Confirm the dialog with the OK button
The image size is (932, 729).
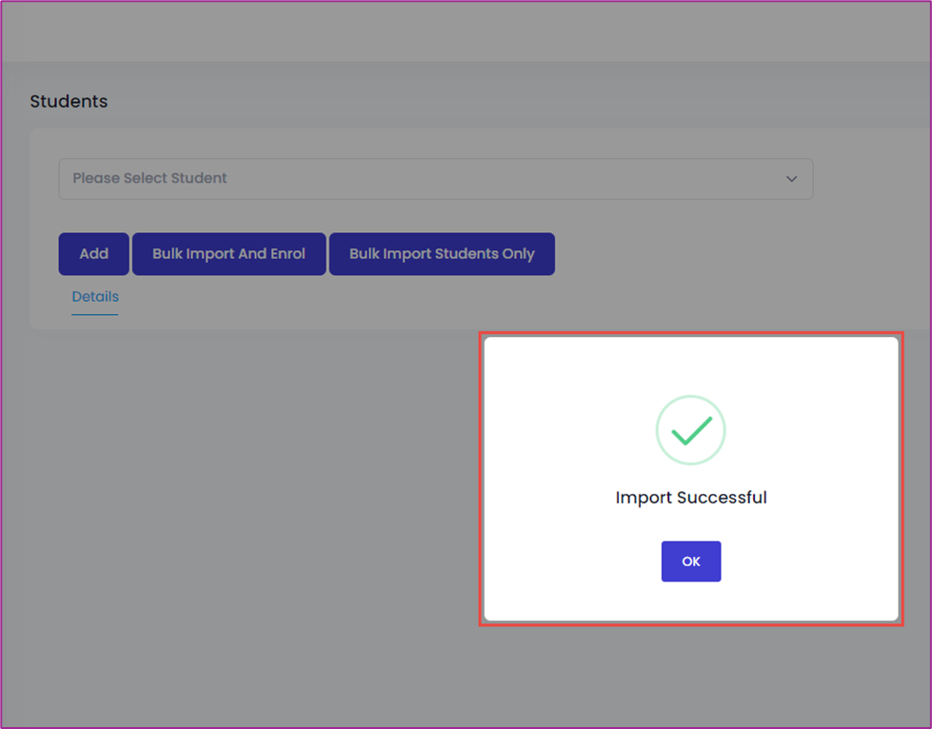click(691, 561)
